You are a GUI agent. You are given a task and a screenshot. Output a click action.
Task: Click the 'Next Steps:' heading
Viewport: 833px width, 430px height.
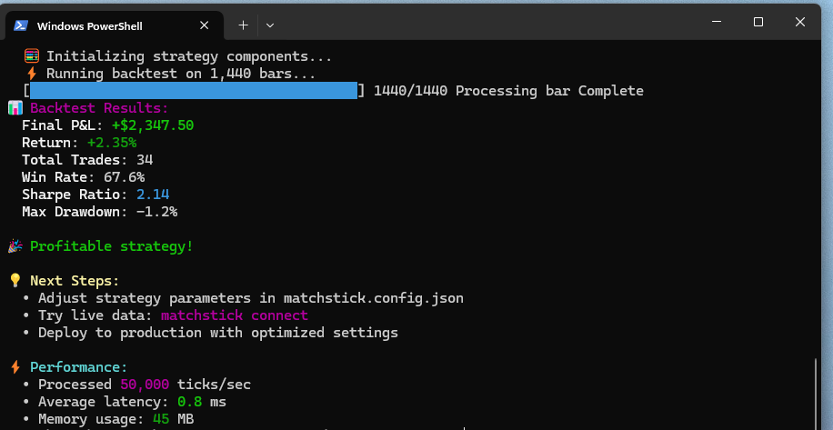point(75,281)
